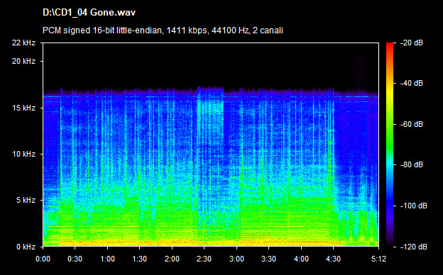Click the 5:12 end time label
Image resolution: width=443 pixels, height=275 pixels.
(378, 259)
